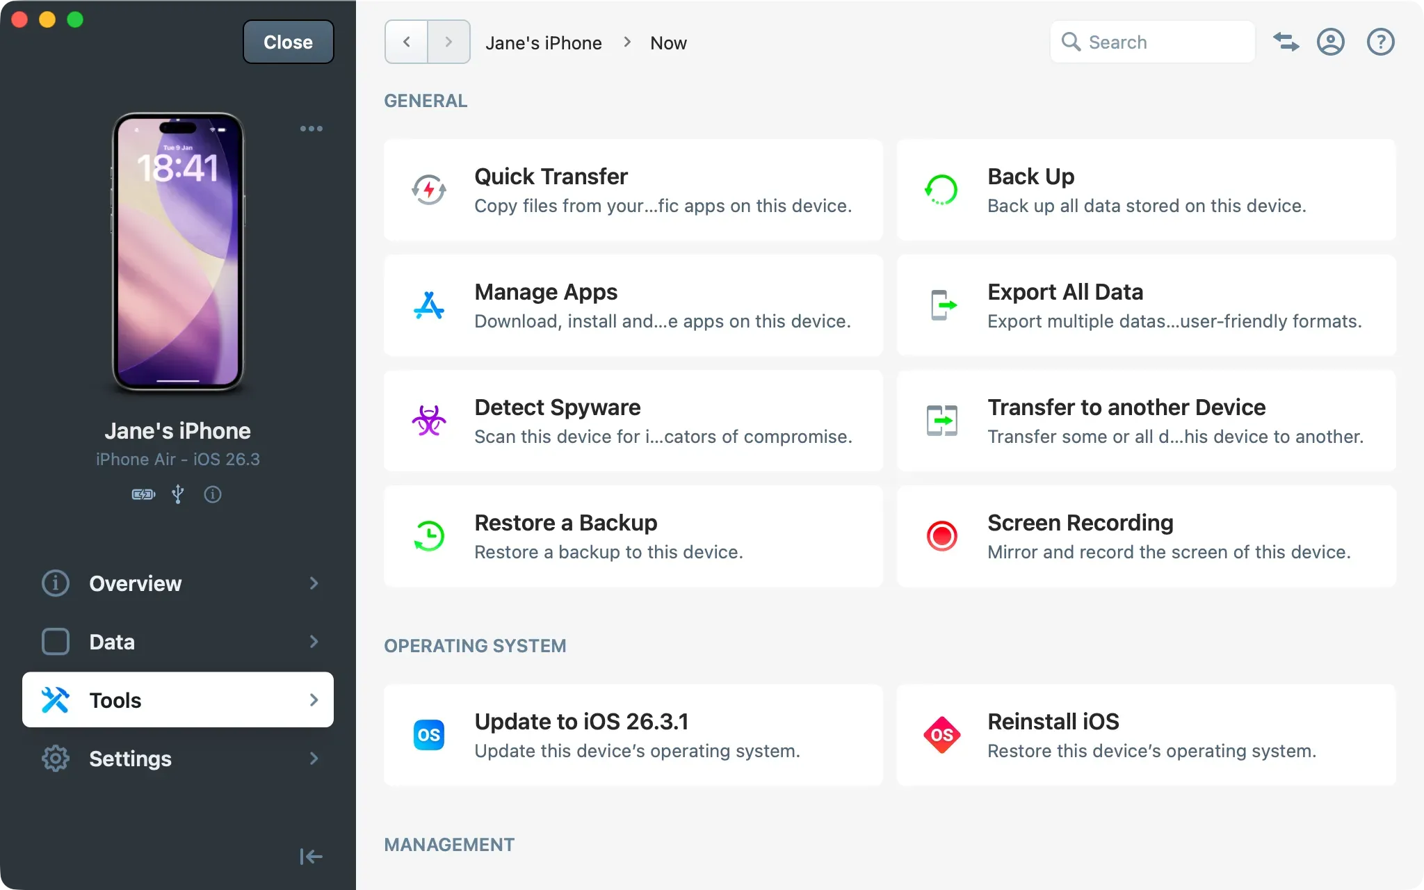The height and width of the screenshot is (890, 1424).
Task: Click the USB connection icon under the device name
Action: [178, 494]
